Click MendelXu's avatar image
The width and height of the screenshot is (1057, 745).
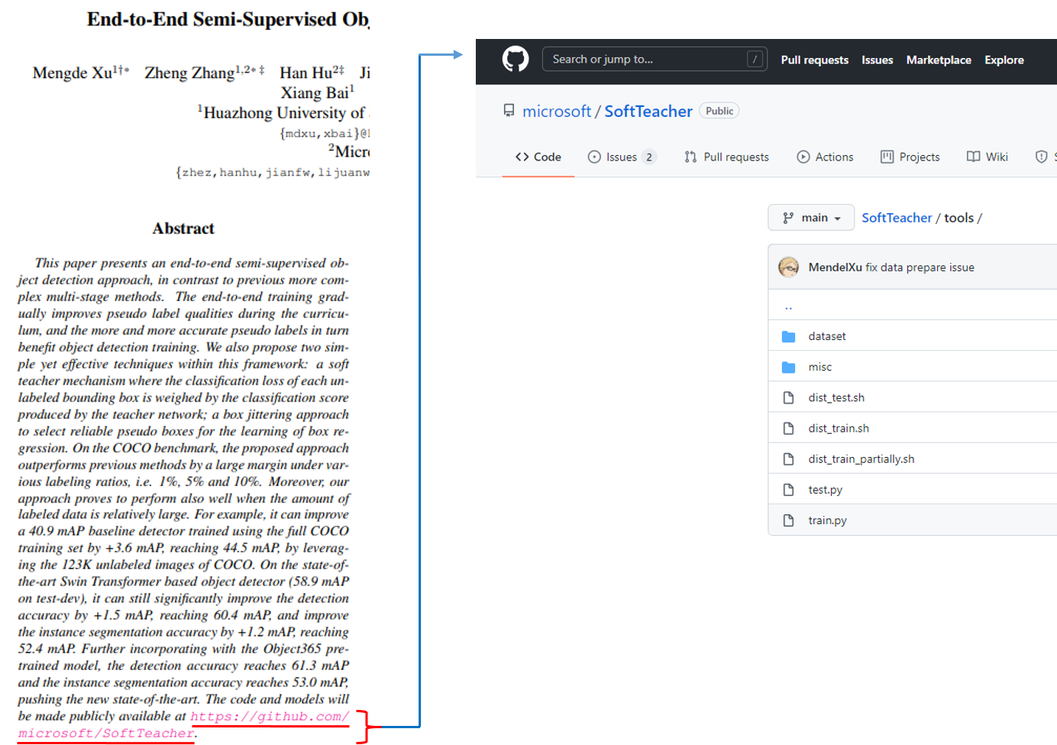789,267
